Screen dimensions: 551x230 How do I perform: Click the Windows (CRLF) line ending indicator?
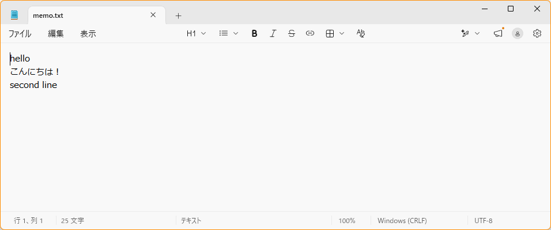(x=402, y=221)
